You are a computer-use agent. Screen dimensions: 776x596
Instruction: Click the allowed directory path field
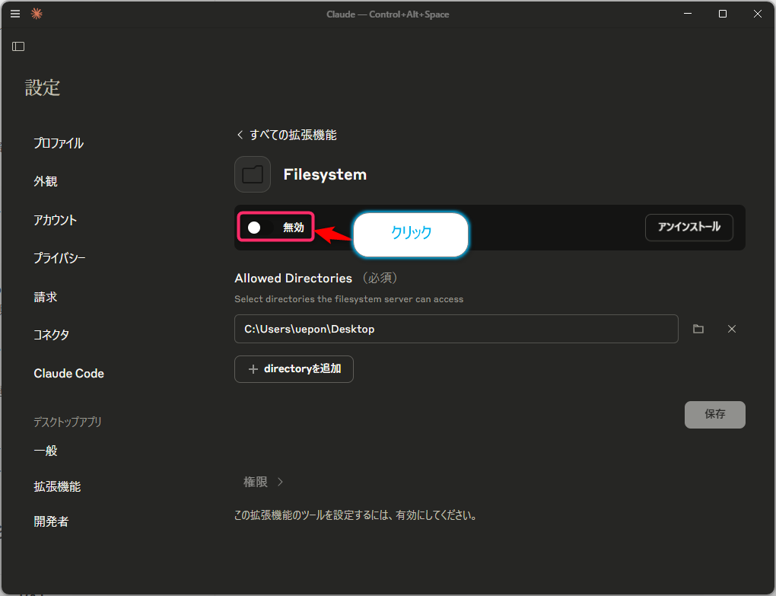tap(456, 329)
